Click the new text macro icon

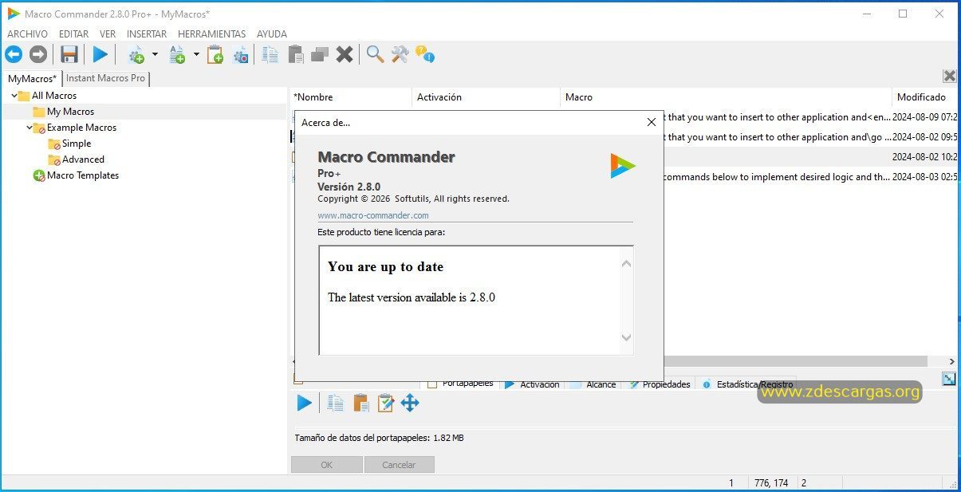tap(177, 54)
